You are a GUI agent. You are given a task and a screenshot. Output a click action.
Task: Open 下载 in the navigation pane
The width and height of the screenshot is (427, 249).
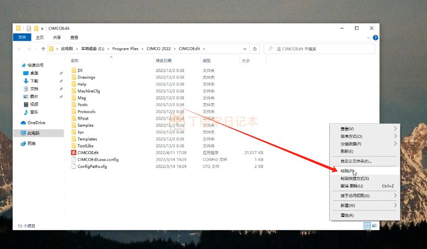click(x=34, y=81)
